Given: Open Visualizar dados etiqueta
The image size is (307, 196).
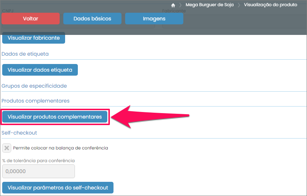Looking at the screenshot, I should click(40, 70).
